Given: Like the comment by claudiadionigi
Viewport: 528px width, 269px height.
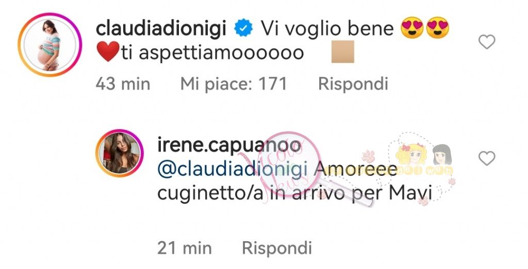Looking at the screenshot, I should click(x=487, y=42).
